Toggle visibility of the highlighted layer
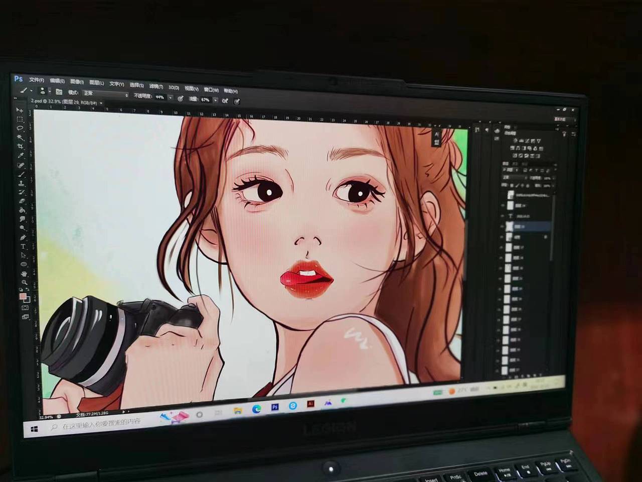Screen dimensions: 642x482 502,226
